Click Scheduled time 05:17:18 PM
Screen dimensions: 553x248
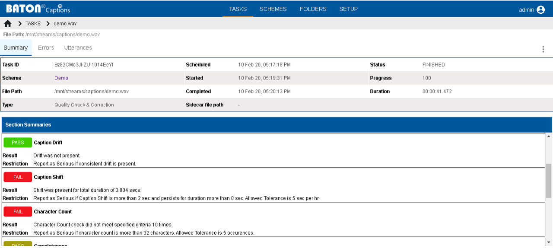pyautogui.click(x=264, y=65)
